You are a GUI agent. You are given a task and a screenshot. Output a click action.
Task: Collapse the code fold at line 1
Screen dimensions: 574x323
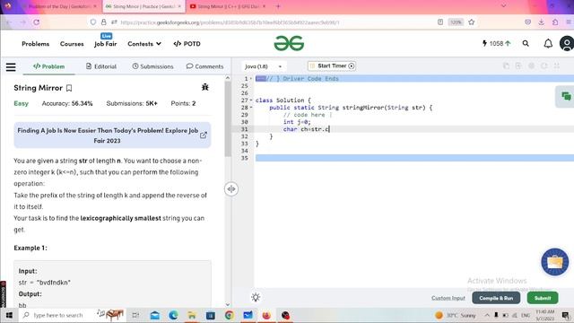(x=251, y=79)
